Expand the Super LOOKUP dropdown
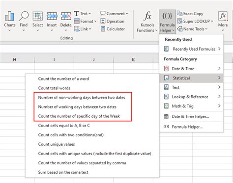Screen dimensions: 233x183 click(212, 21)
